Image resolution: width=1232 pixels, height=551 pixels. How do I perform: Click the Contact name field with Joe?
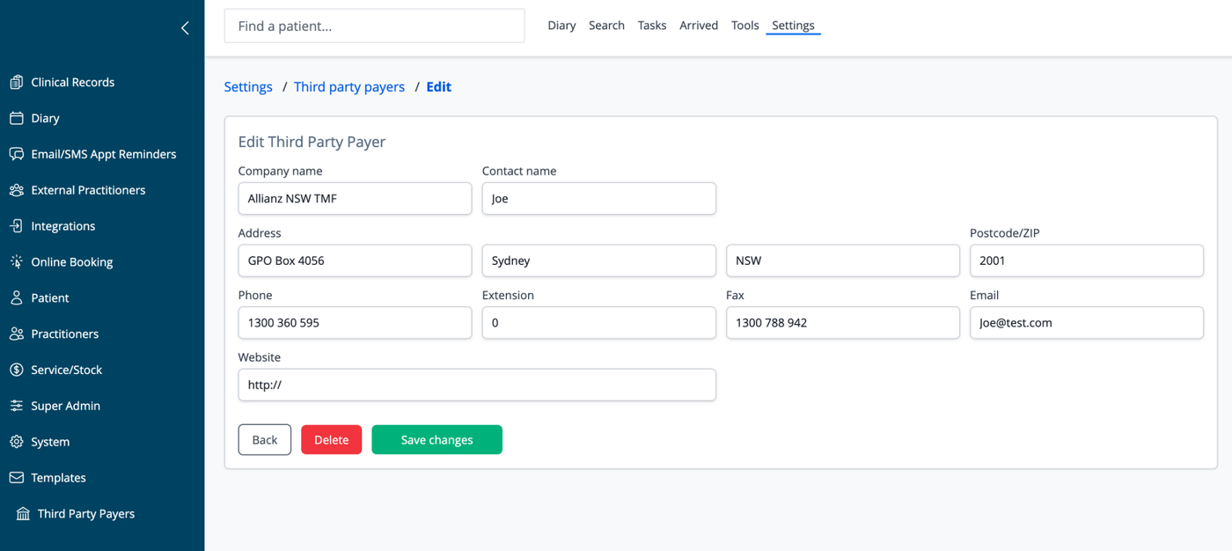pos(599,199)
